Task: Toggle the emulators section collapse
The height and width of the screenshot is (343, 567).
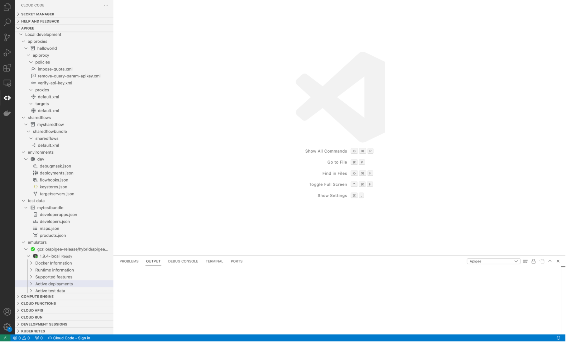Action: pos(23,242)
